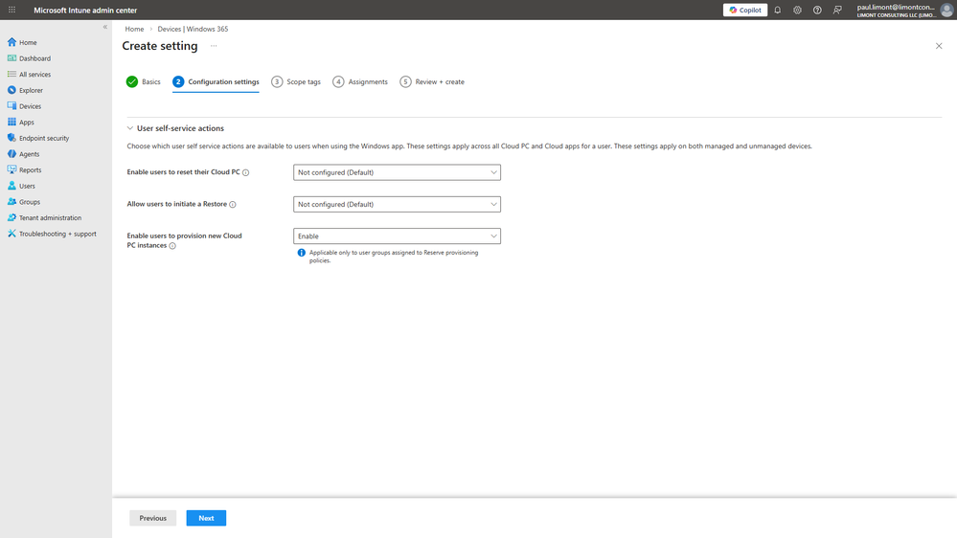Viewport: 957px width, 538px height.
Task: Open the provision new Cloud PC dropdown
Action: coord(397,236)
